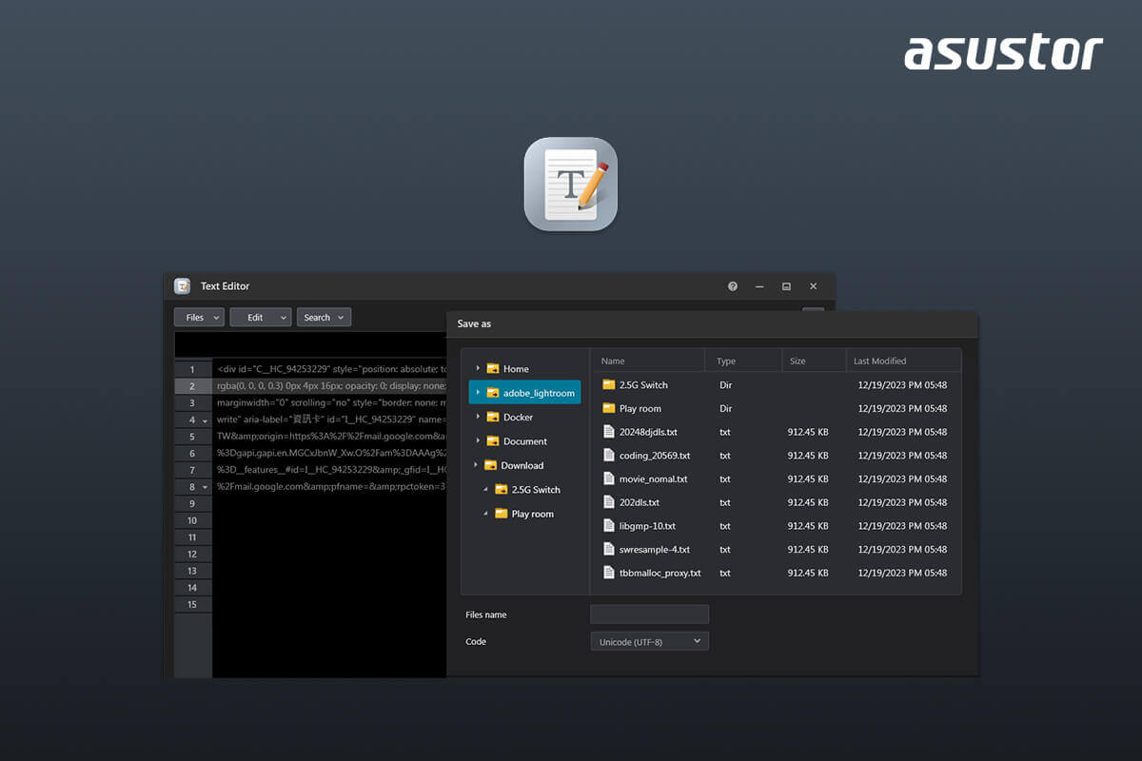Select the Home label in folder tree

click(516, 369)
